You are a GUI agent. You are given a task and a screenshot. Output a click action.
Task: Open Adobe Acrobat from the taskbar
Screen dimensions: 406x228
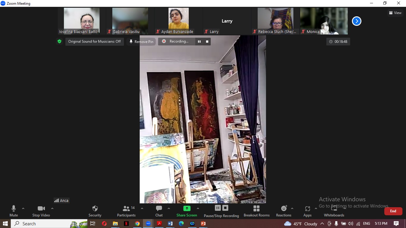[159, 224]
